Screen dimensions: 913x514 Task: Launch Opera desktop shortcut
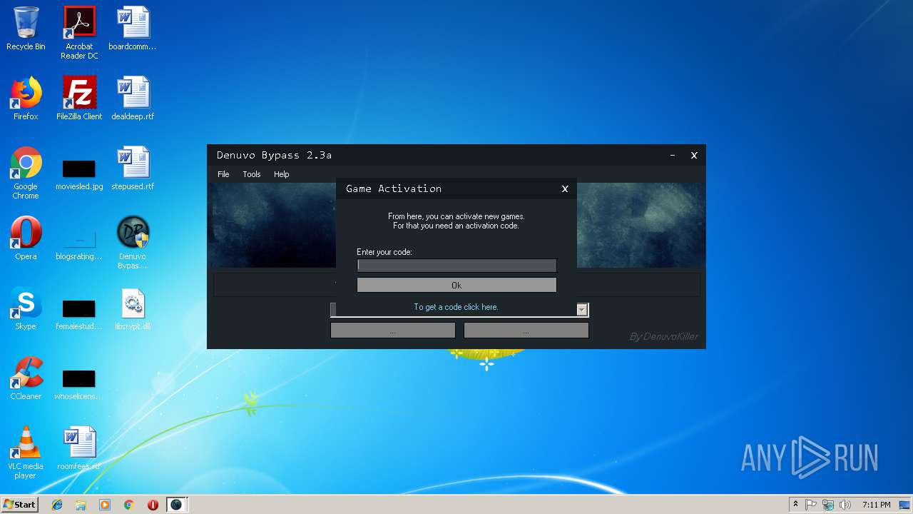26,238
